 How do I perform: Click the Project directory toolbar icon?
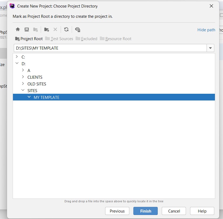35,30
